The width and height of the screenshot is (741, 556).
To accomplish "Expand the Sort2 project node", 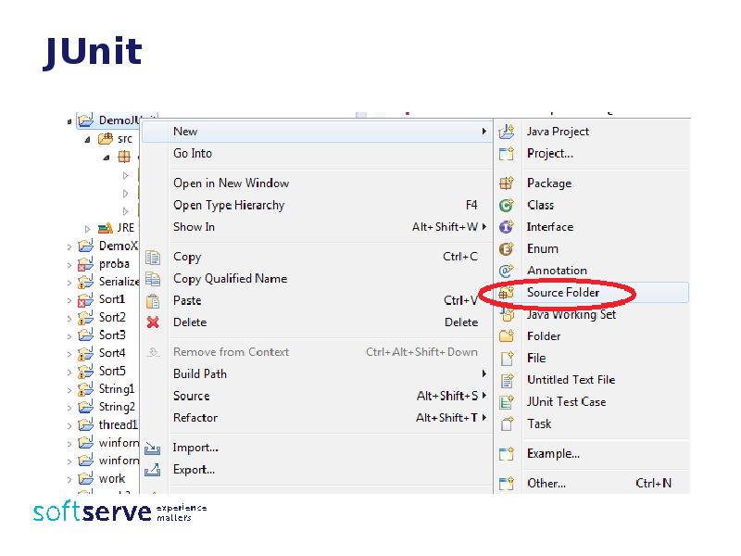I will pos(69,319).
